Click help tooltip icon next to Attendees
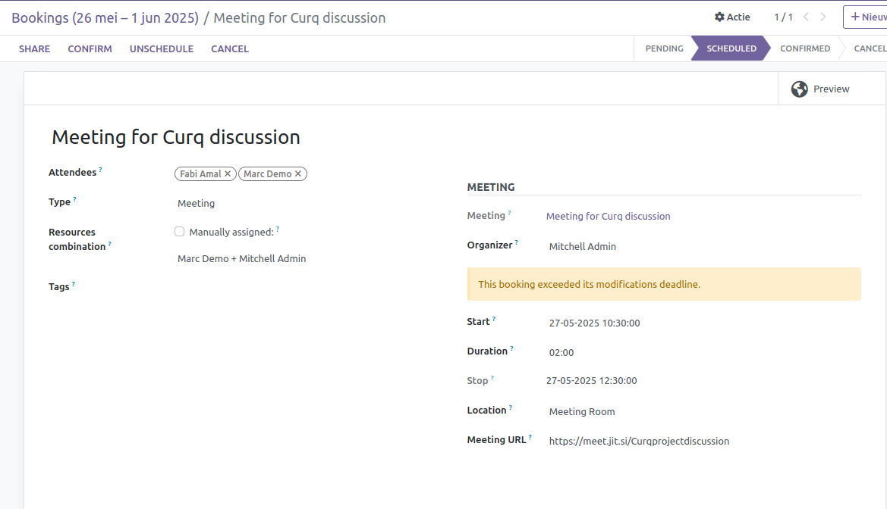 tap(100, 170)
